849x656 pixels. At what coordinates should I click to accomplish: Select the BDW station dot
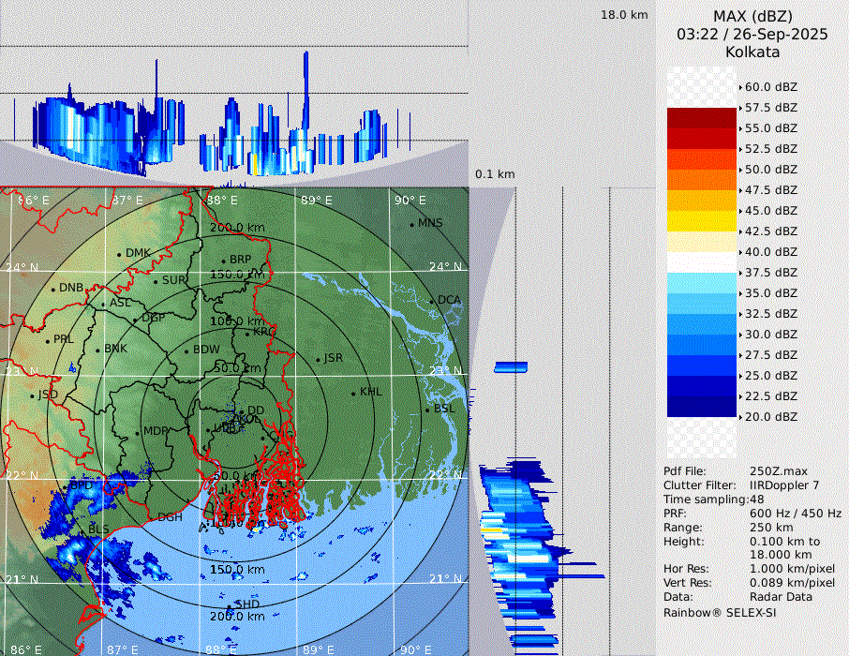[187, 350]
